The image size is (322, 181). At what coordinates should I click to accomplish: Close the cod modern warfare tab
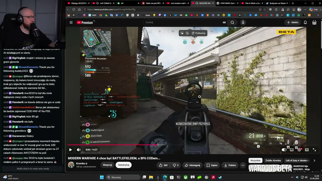pos(188,3)
